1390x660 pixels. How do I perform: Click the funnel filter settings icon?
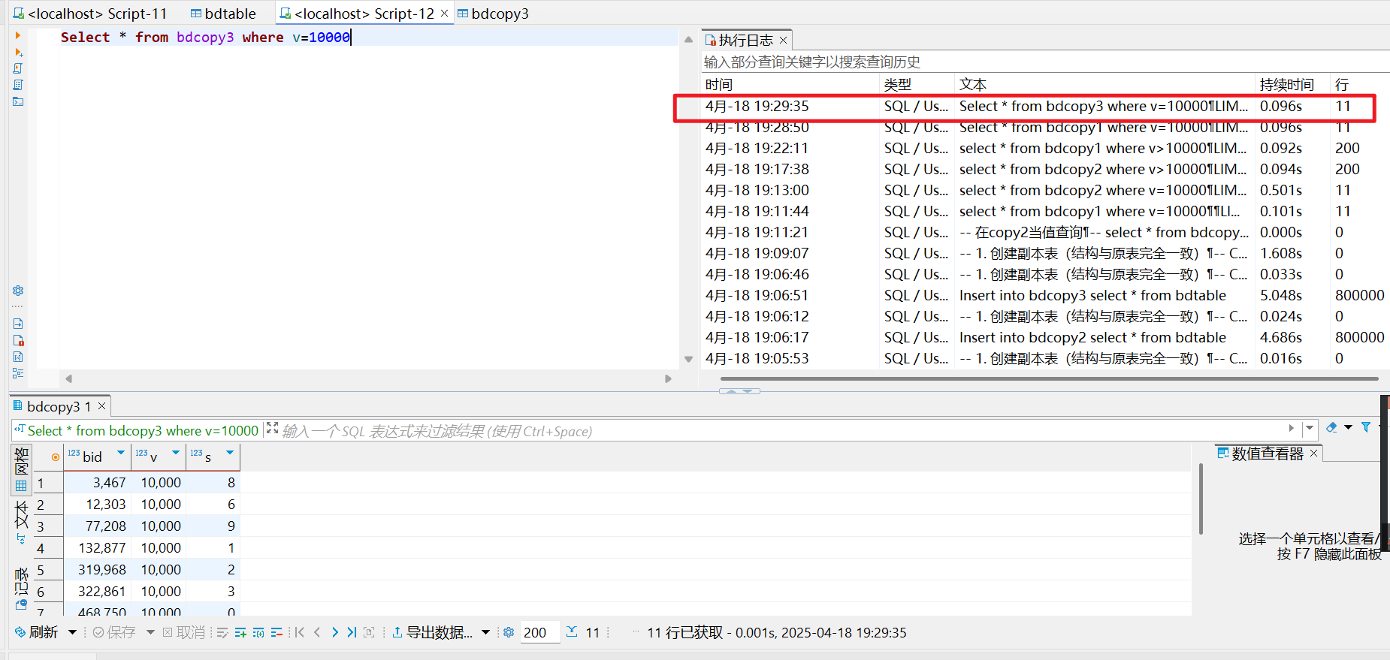click(x=1366, y=427)
